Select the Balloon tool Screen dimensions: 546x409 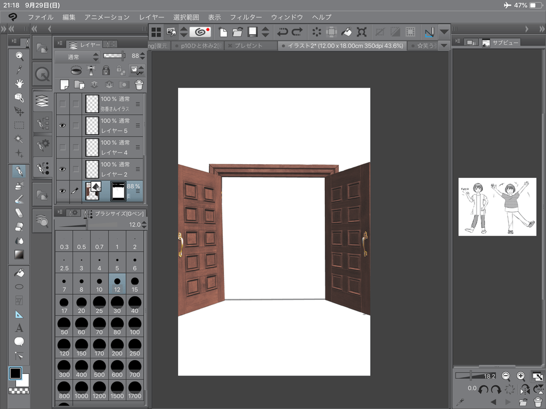point(19,341)
